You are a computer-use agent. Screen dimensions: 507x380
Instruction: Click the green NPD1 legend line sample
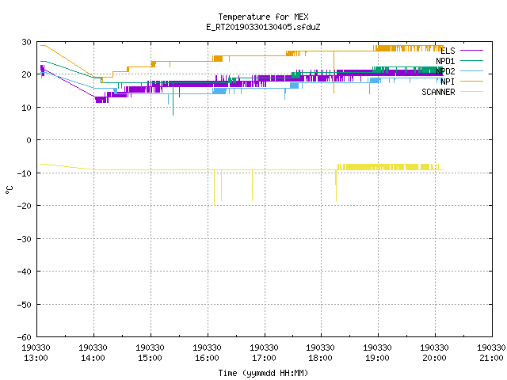tap(471, 60)
